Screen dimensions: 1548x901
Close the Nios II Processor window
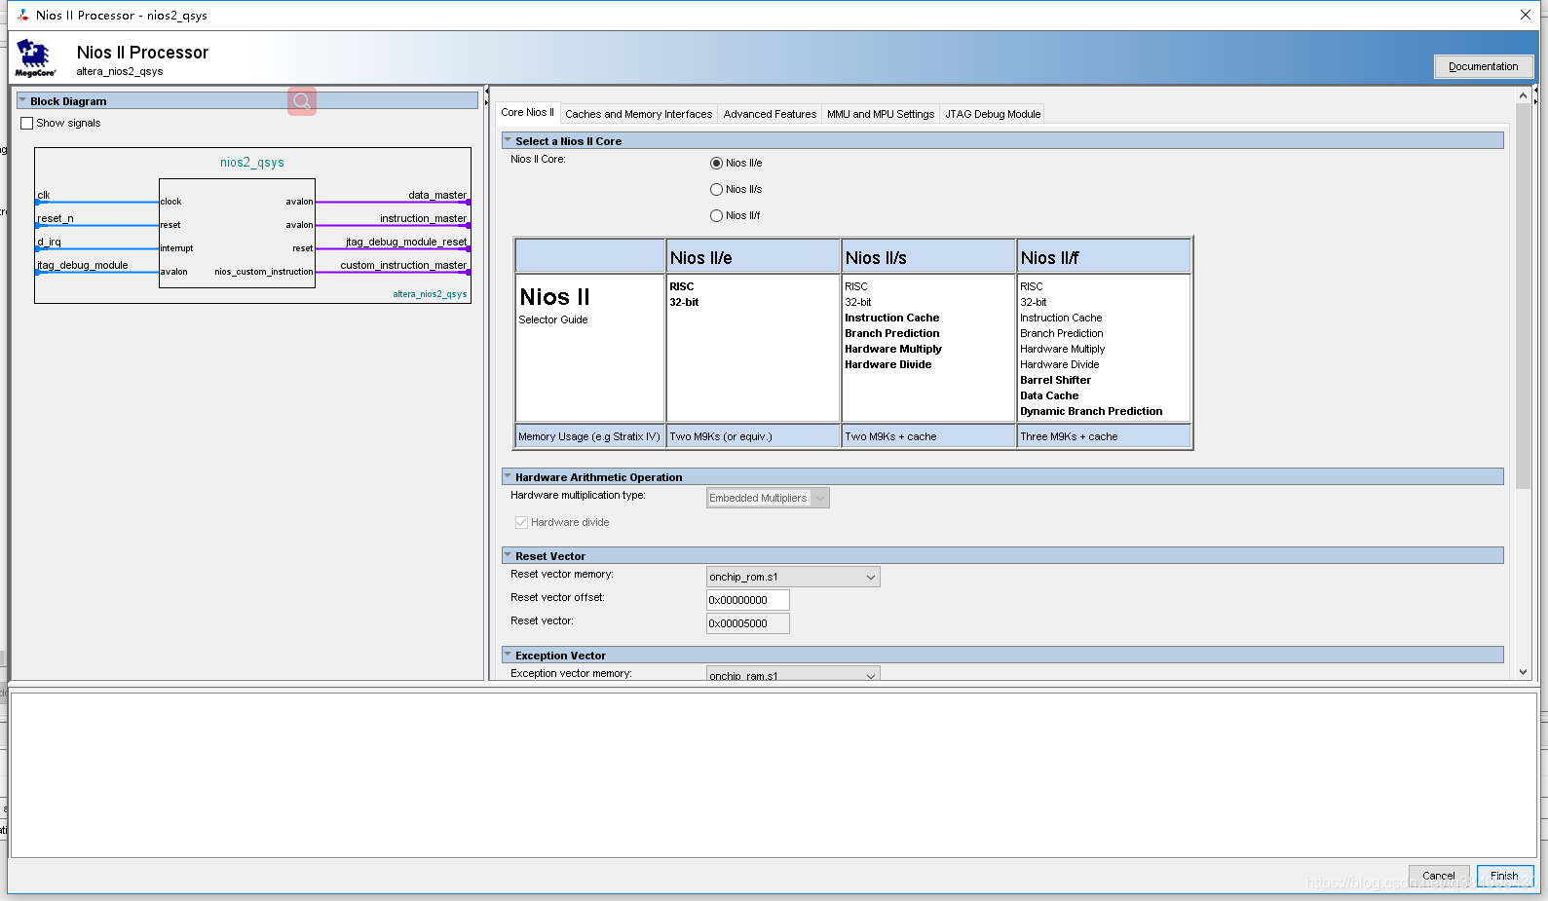tap(1525, 15)
